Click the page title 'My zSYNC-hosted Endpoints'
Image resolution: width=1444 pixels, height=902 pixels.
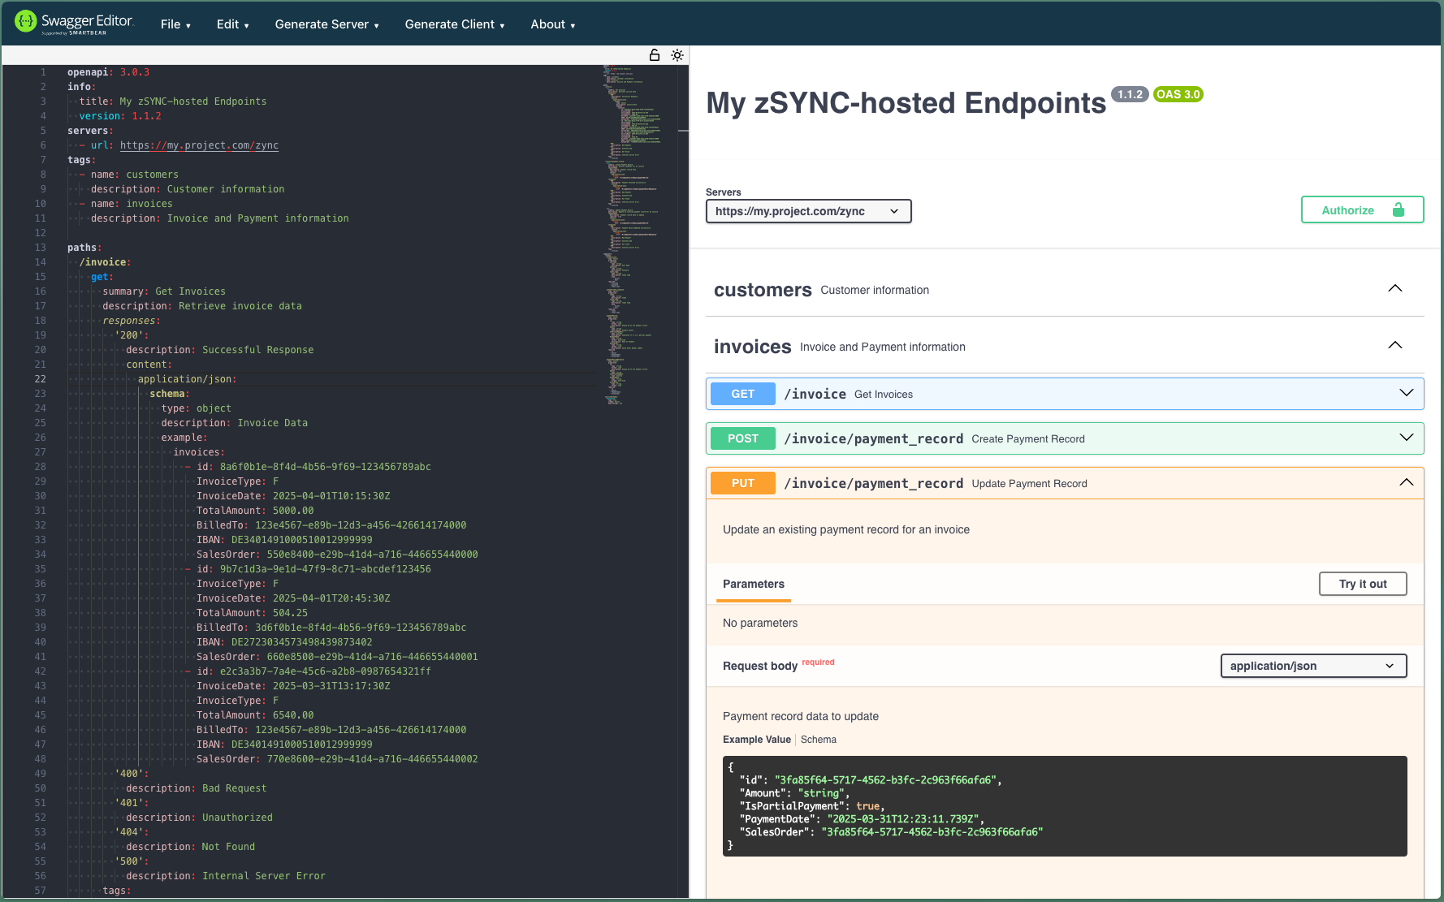tap(906, 103)
